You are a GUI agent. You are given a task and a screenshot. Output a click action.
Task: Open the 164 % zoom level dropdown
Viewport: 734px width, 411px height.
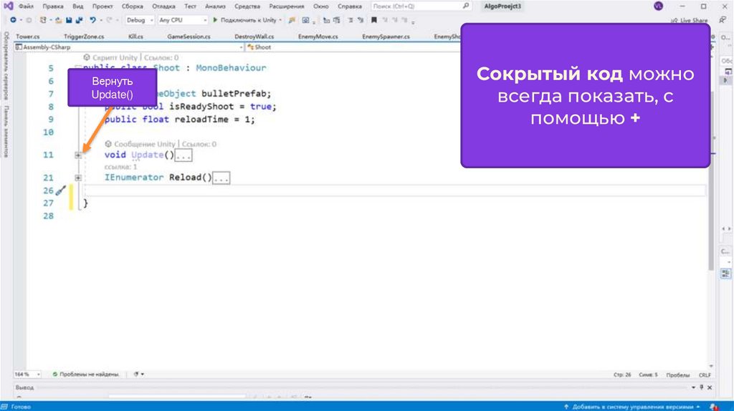point(27,374)
